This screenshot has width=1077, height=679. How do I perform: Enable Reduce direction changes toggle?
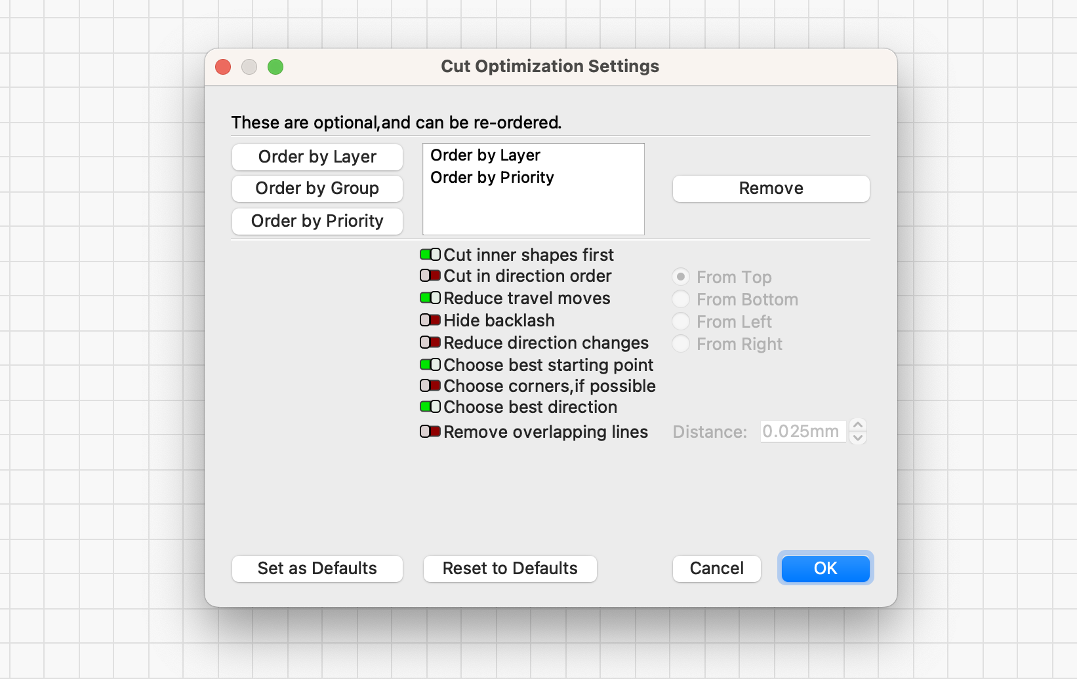(430, 343)
